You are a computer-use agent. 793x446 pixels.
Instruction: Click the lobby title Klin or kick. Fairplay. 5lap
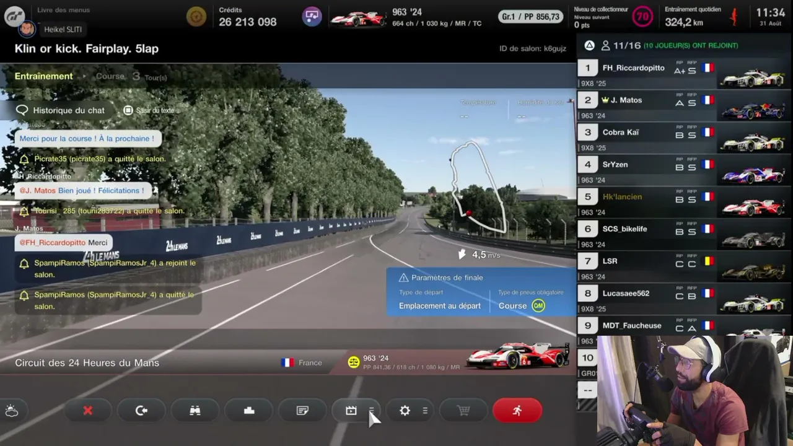click(x=87, y=48)
